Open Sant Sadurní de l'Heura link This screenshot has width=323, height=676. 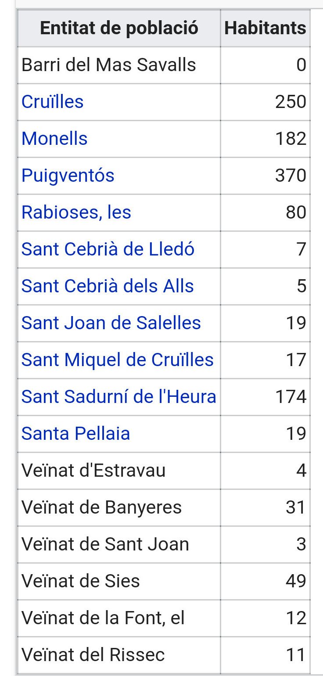(118, 397)
